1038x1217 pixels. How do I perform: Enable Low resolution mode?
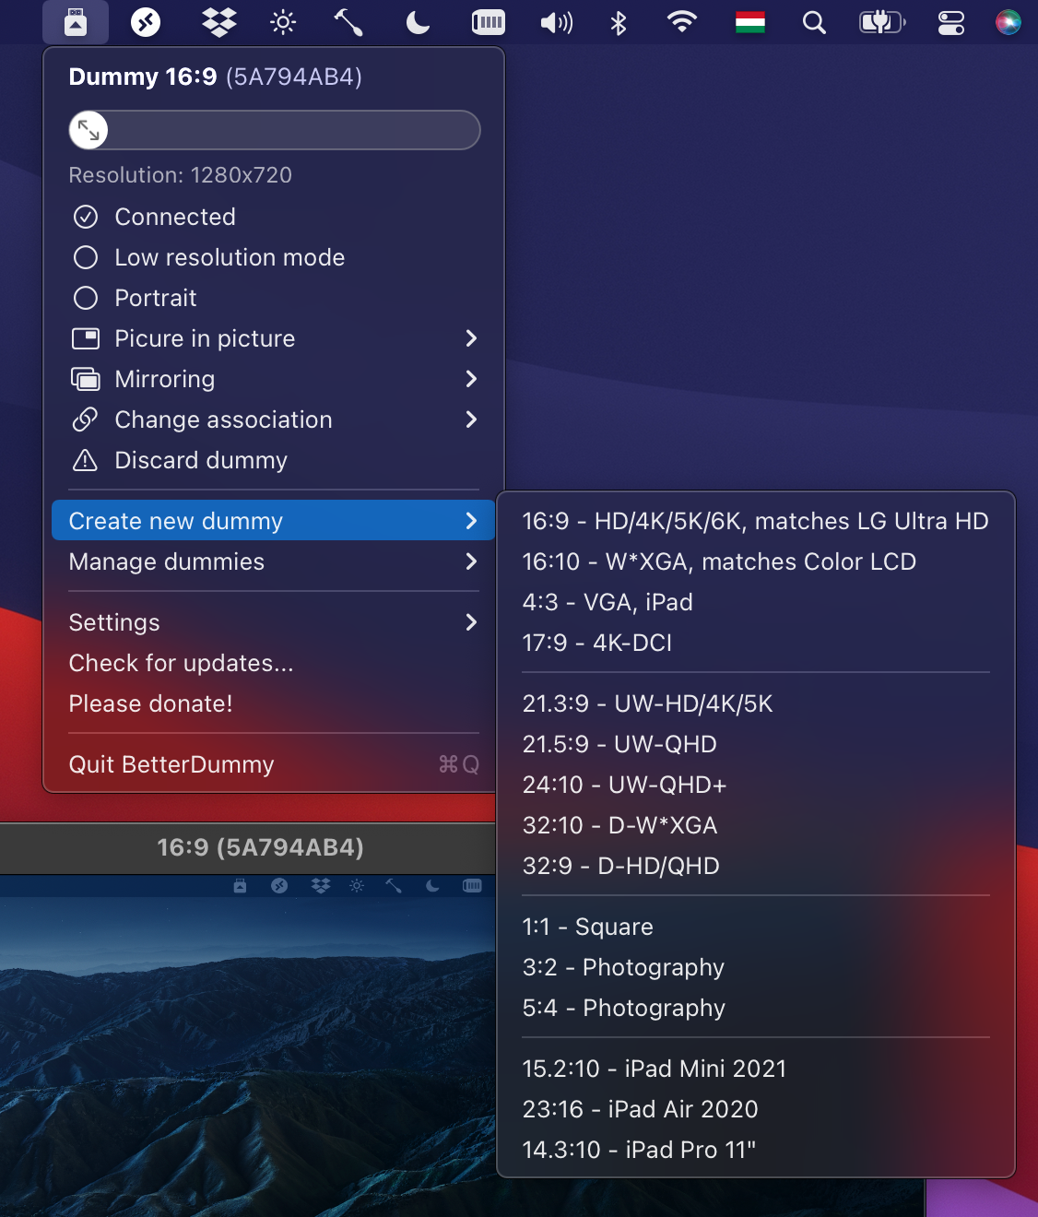[x=86, y=257]
